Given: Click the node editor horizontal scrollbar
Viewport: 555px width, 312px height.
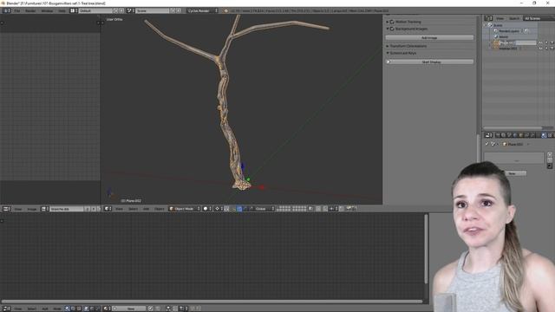Looking at the screenshot, I should coord(212,302).
